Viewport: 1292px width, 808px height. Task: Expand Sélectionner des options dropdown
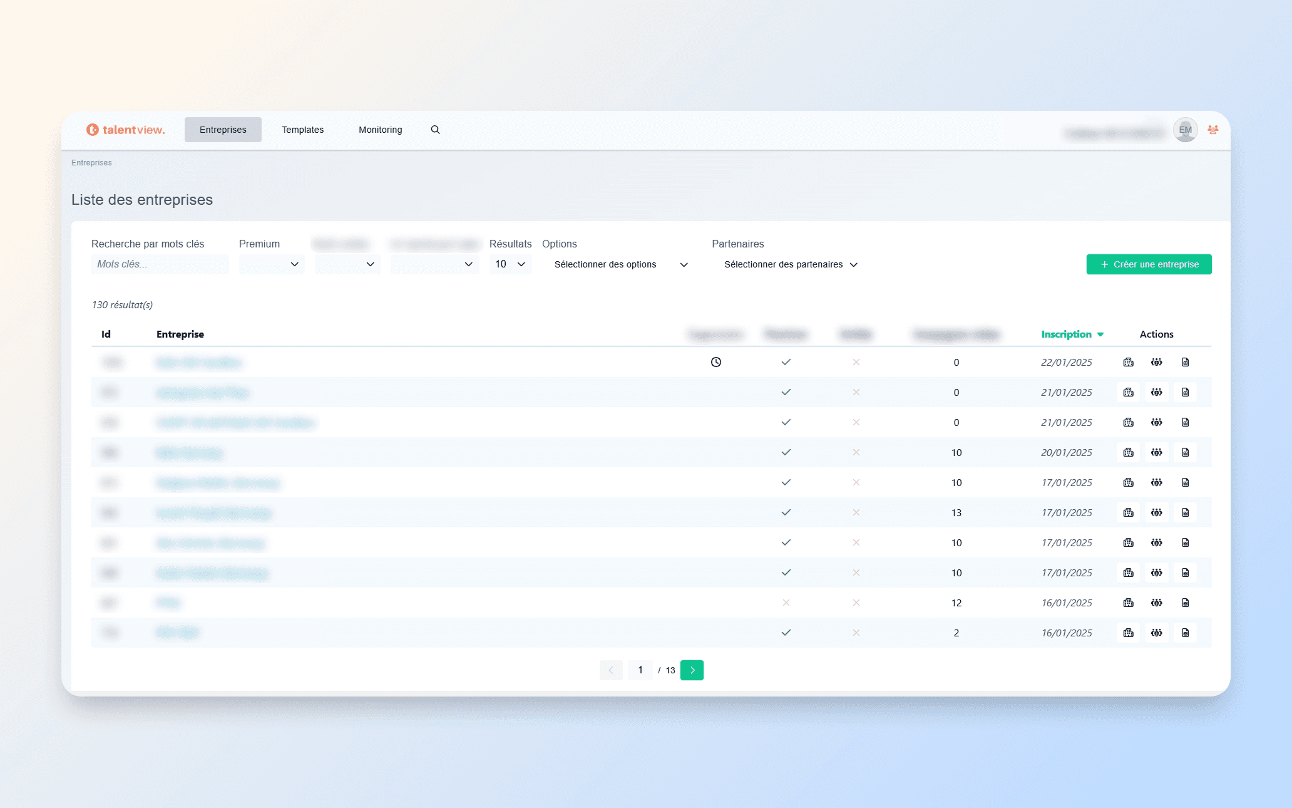click(x=621, y=264)
